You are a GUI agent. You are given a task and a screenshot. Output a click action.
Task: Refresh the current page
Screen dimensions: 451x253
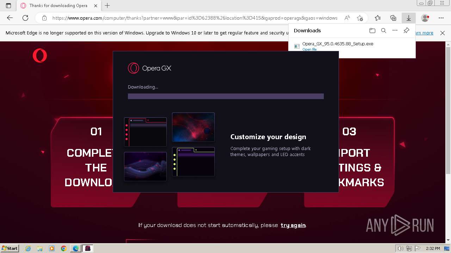[25, 18]
